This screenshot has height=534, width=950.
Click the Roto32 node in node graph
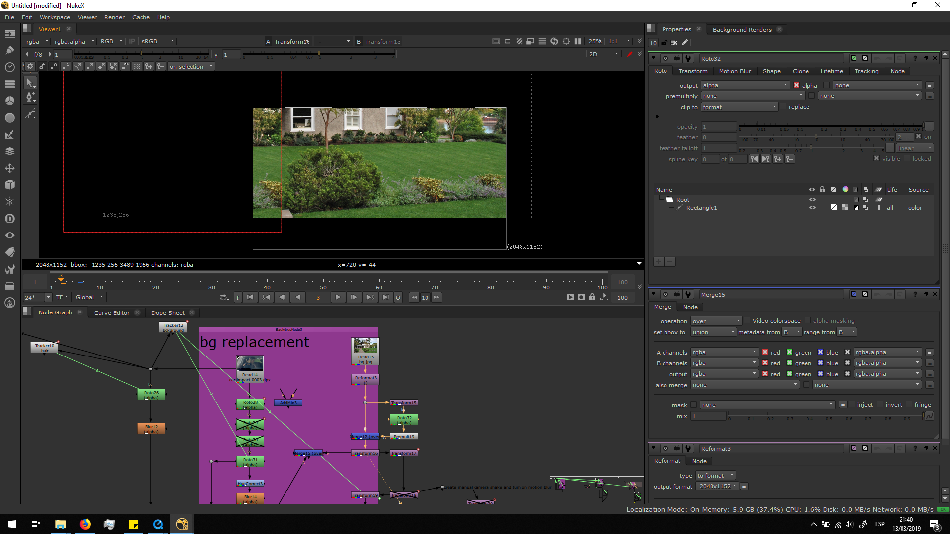[x=404, y=420]
